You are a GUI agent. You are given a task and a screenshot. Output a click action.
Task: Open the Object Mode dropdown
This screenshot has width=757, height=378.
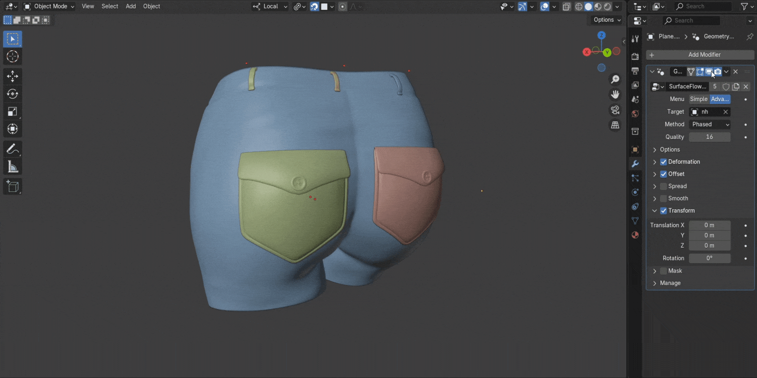pos(49,7)
